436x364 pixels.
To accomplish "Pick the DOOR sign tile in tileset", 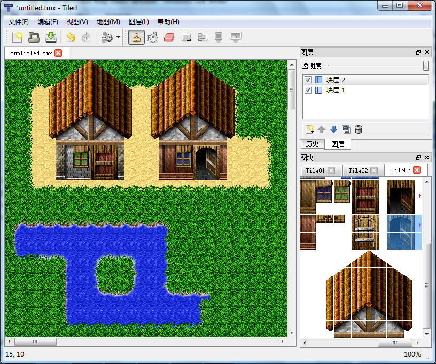I will (330, 219).
